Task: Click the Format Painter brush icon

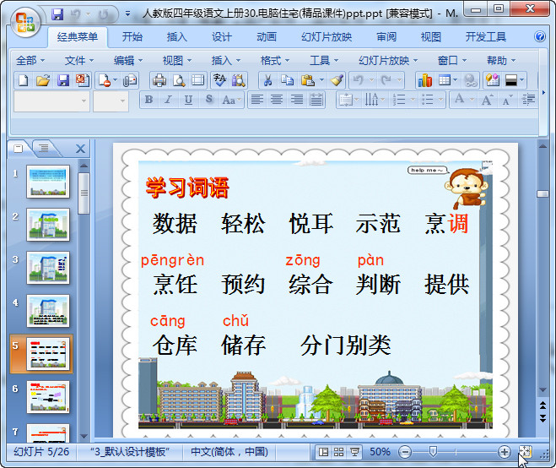Action: 337,80
